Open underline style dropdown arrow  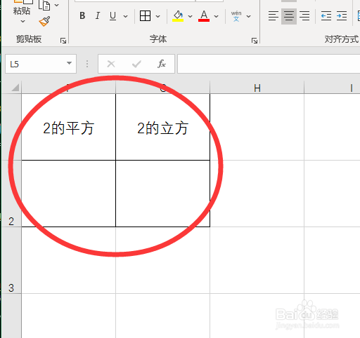(126, 16)
